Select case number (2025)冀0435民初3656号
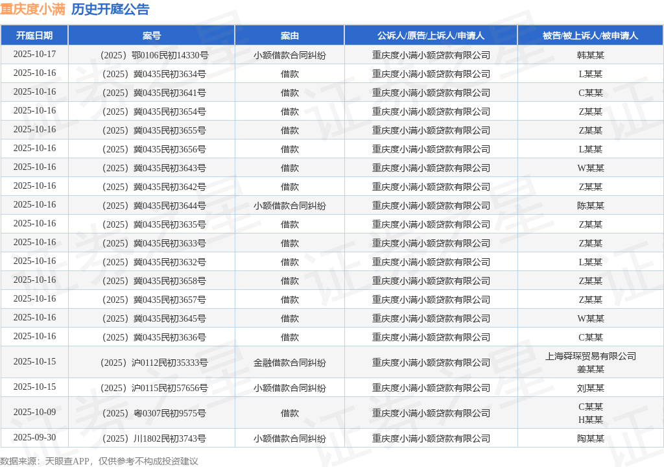 click(152, 149)
